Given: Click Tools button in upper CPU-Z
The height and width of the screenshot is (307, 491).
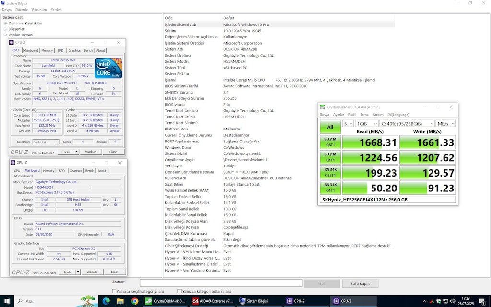Looking at the screenshot, I should (x=66, y=152).
